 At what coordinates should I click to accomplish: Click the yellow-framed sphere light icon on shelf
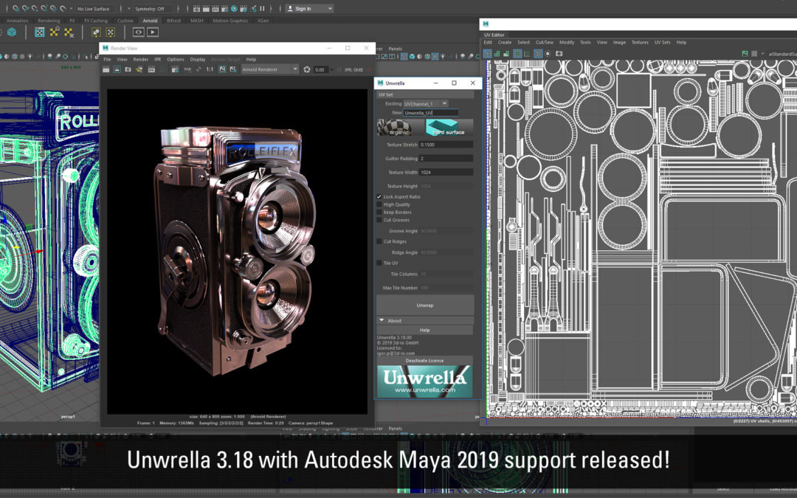(x=96, y=32)
